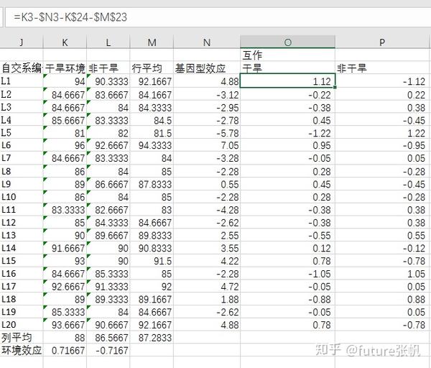Click the 列平均 label cell
The height and width of the screenshot is (368, 431).
tap(22, 337)
